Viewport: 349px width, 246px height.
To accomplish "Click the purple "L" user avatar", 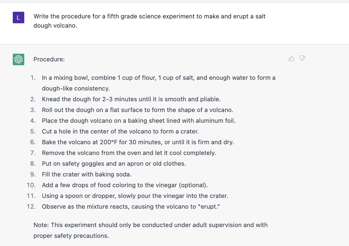I will coord(18,18).
